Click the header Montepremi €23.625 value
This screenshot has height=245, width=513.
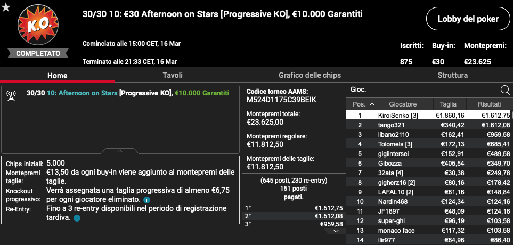coord(477,62)
